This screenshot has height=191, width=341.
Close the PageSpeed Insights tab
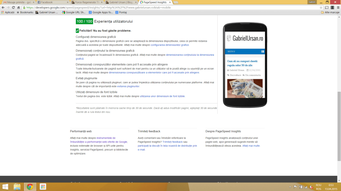170,2
